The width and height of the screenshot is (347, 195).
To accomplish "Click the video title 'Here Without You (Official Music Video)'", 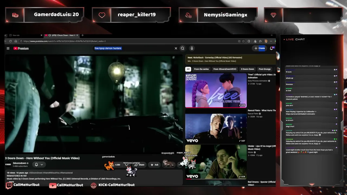I will (x=42, y=158).
